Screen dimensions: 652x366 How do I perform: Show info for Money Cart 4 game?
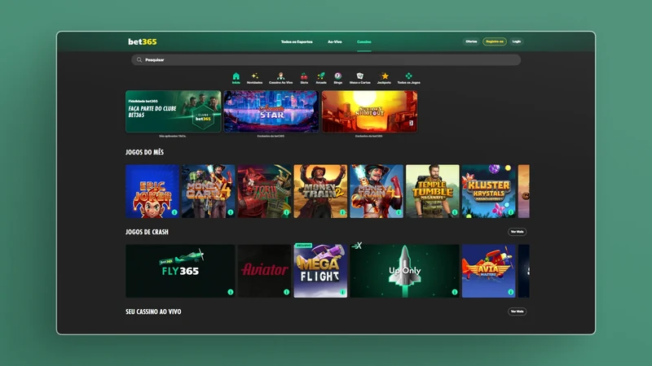point(231,212)
